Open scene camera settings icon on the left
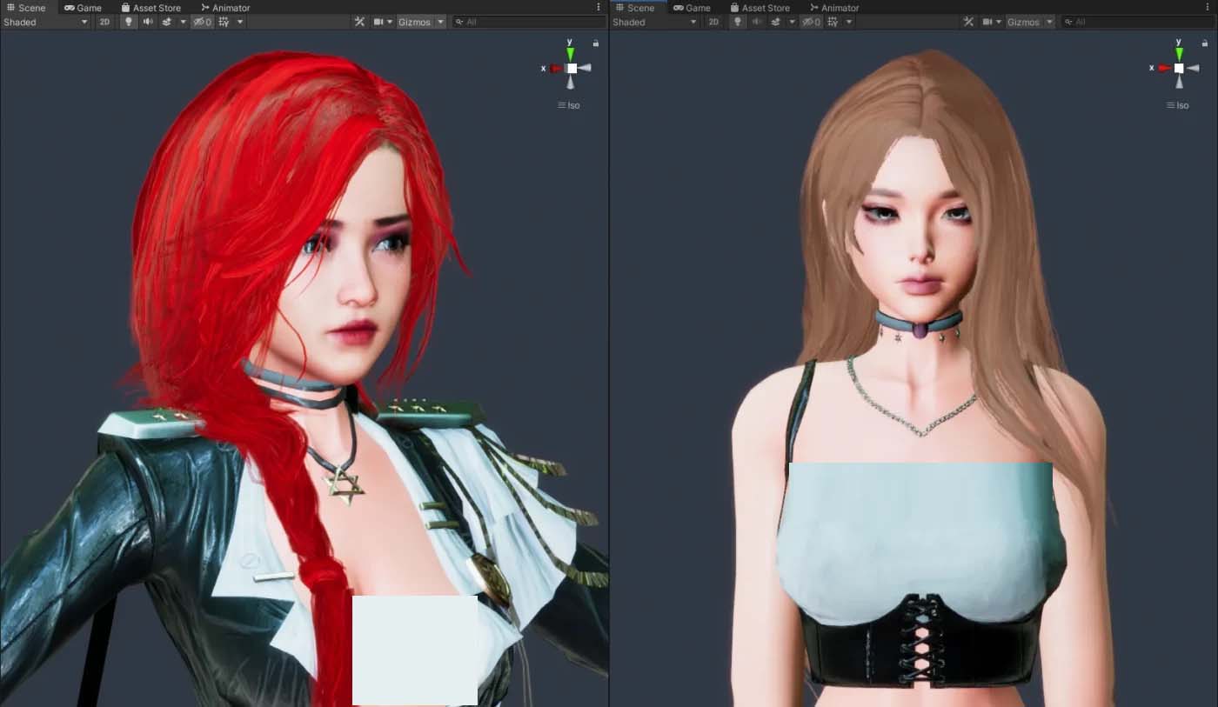1218x707 pixels. [380, 22]
